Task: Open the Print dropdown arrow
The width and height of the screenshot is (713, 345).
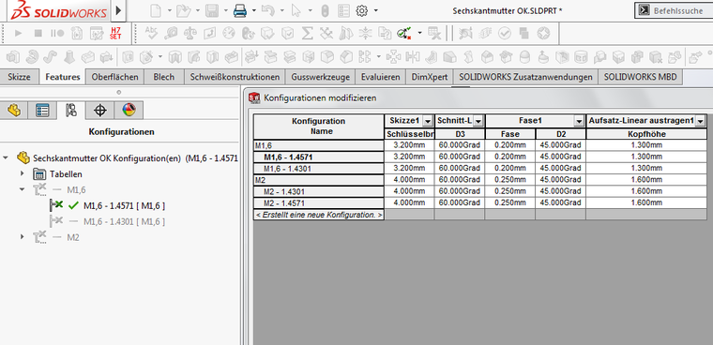Action: click(x=253, y=10)
